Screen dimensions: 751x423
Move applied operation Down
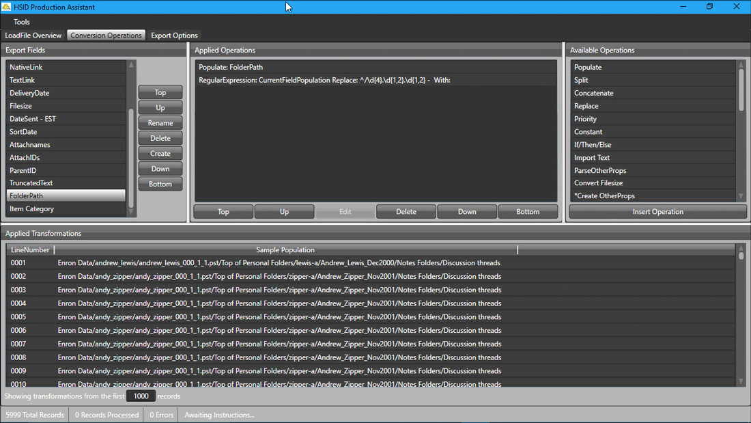[467, 212]
